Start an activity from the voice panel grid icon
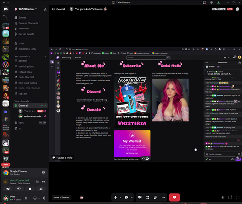This screenshot has height=204, width=242. pyautogui.click(x=30, y=189)
